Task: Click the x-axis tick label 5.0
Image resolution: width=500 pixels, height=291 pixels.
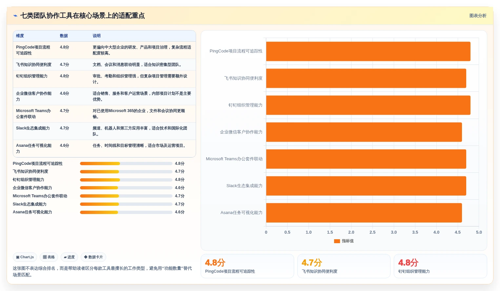Action: click(479, 232)
